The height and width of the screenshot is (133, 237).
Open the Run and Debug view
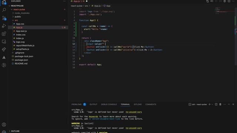(4, 26)
